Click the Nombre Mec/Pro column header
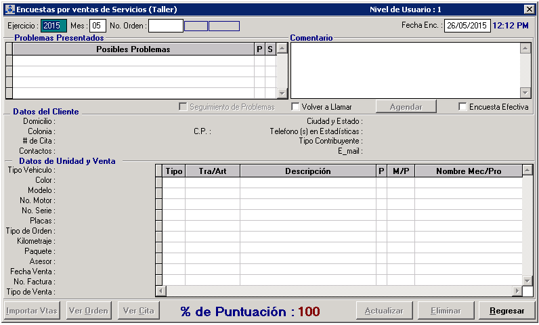 pos(468,171)
